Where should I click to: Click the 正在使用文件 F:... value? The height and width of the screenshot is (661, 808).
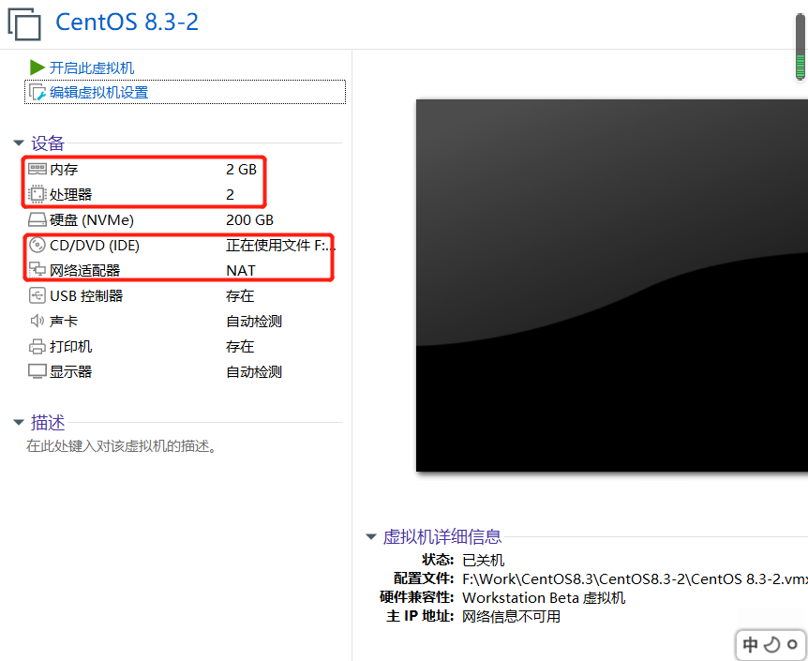[281, 245]
